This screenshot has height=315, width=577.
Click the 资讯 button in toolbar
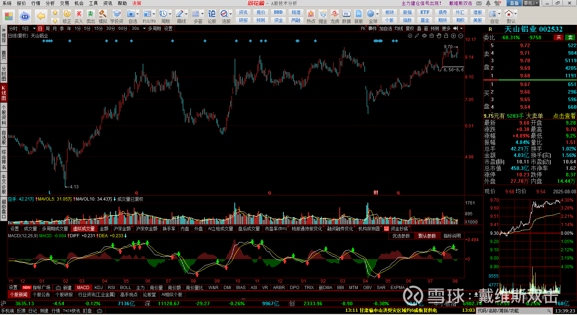click(x=243, y=12)
